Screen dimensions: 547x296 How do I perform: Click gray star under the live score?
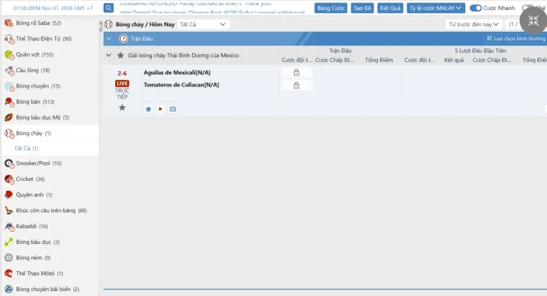point(122,108)
